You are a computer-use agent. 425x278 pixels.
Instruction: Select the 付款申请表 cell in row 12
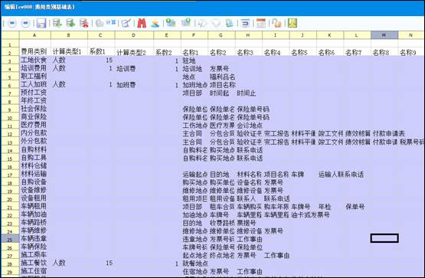(x=389, y=133)
